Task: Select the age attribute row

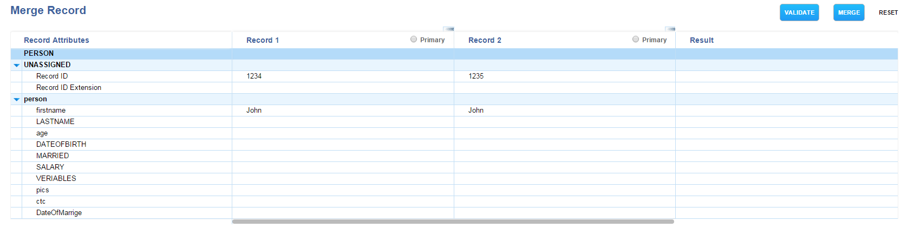Action: point(454,133)
